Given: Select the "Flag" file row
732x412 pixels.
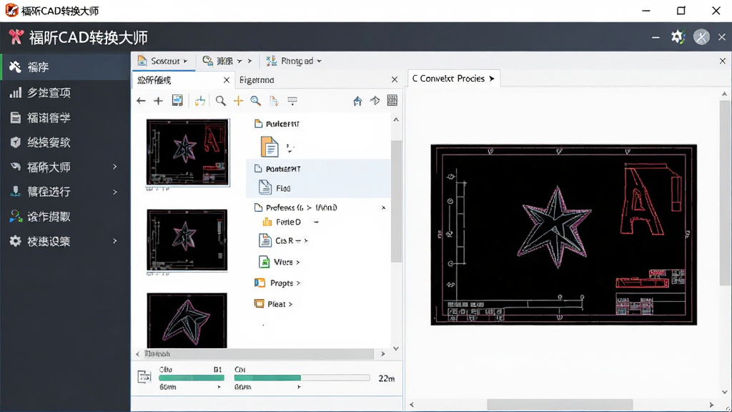Looking at the screenshot, I should click(x=318, y=188).
